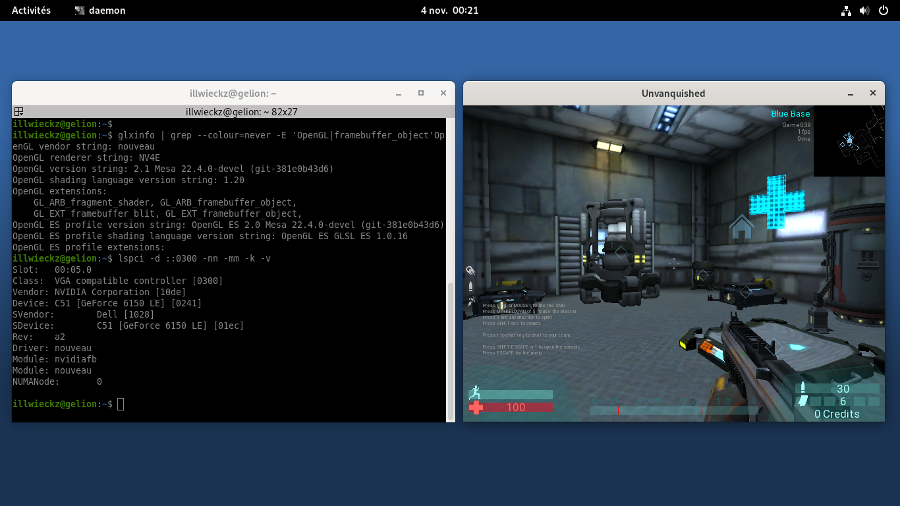
Task: Click the 'lspci -d ::0300 -nn -mm -k -v' command
Action: (x=194, y=258)
